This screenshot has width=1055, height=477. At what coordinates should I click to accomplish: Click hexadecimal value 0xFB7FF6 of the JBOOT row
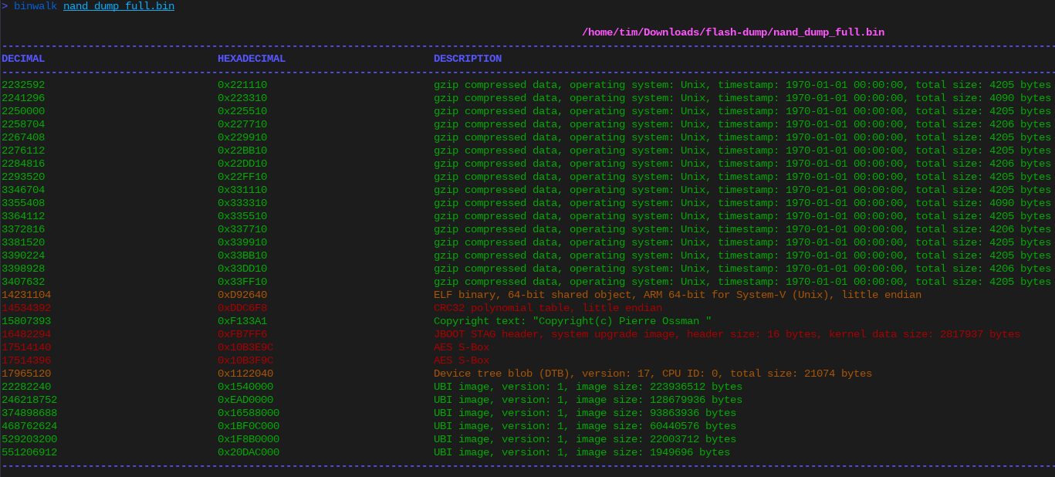(242, 333)
